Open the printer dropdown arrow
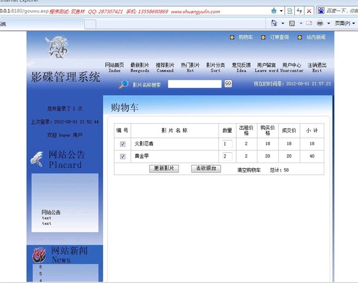Screen dimensions: 358x283 (x=329, y=24)
